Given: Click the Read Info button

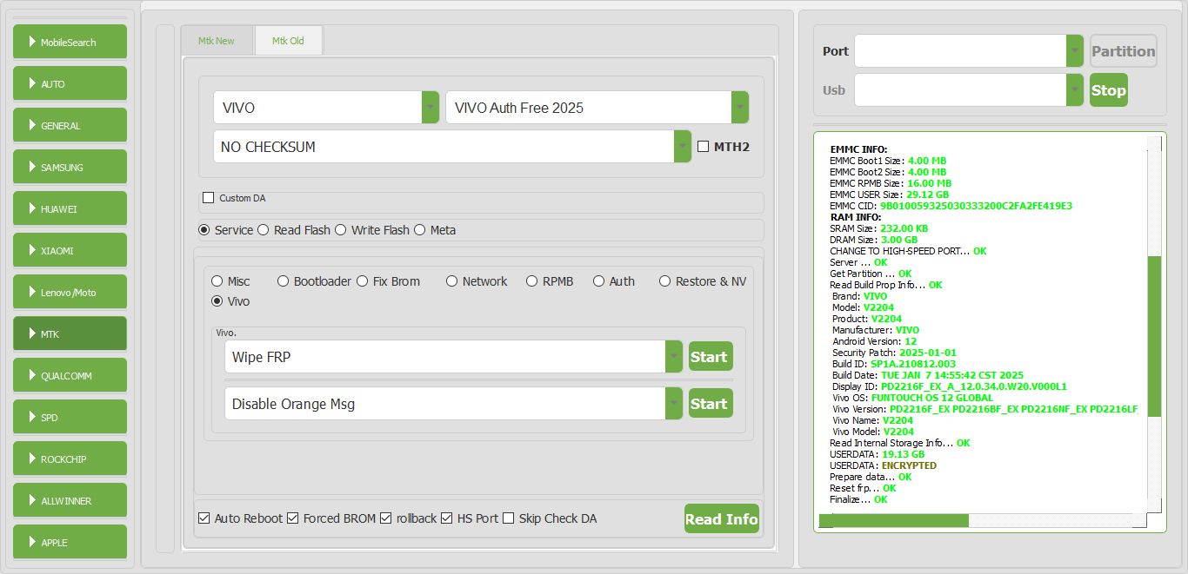Looking at the screenshot, I should click(x=722, y=519).
